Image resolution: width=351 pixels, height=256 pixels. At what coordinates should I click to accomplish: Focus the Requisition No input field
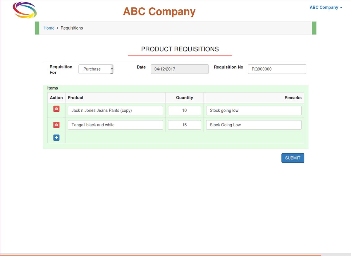tap(277, 69)
